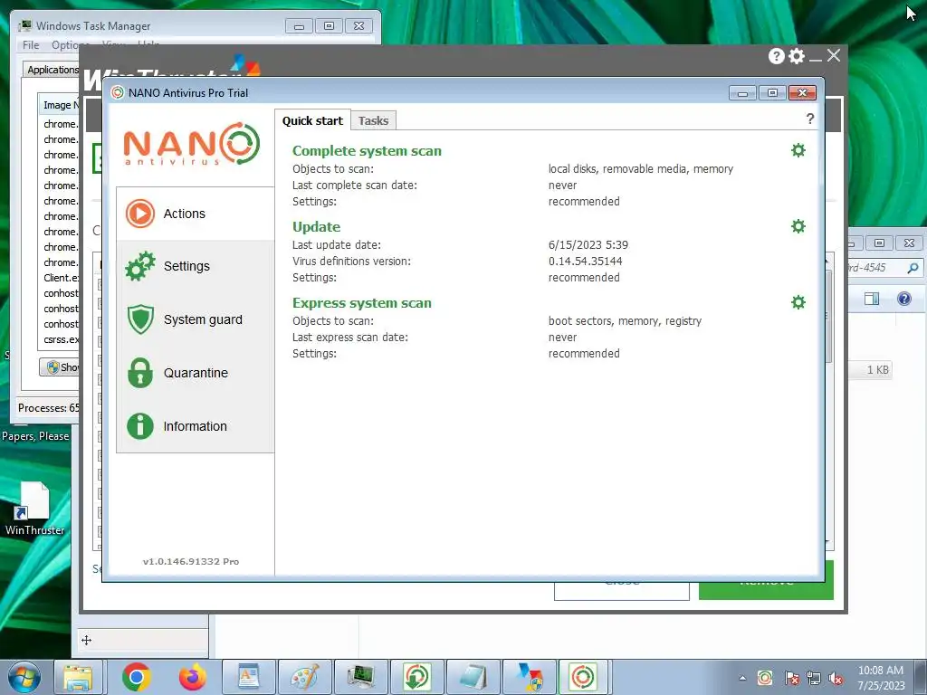927x695 pixels.
Task: Start the Express system scan
Action: (x=362, y=303)
